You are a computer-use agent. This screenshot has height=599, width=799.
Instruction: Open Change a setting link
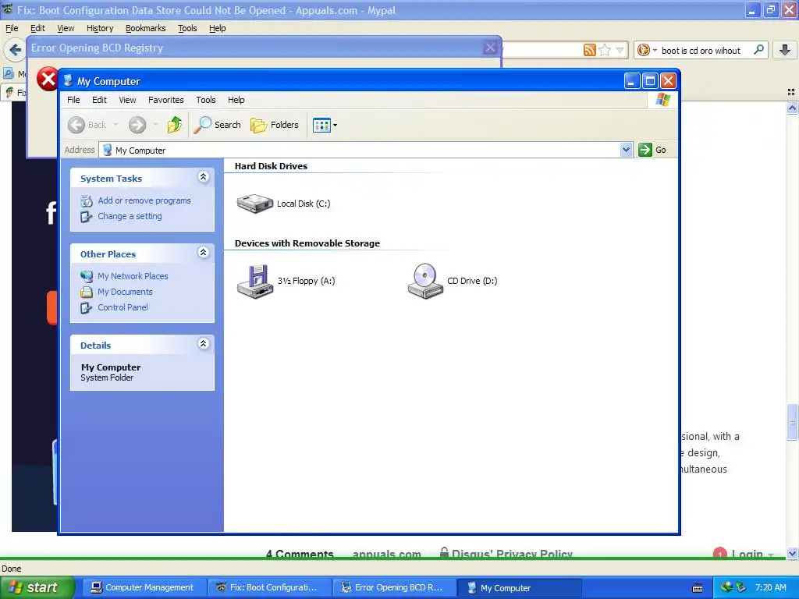click(130, 217)
